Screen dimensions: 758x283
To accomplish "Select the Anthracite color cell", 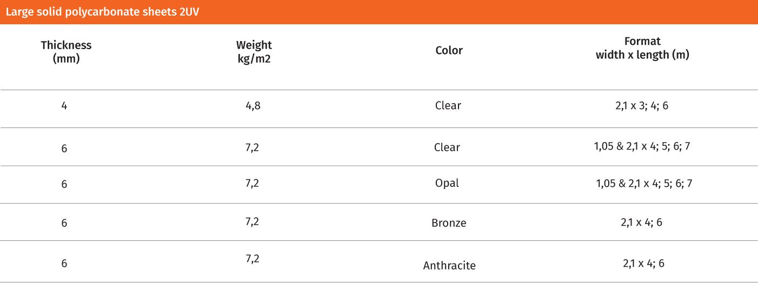I will point(449,266).
